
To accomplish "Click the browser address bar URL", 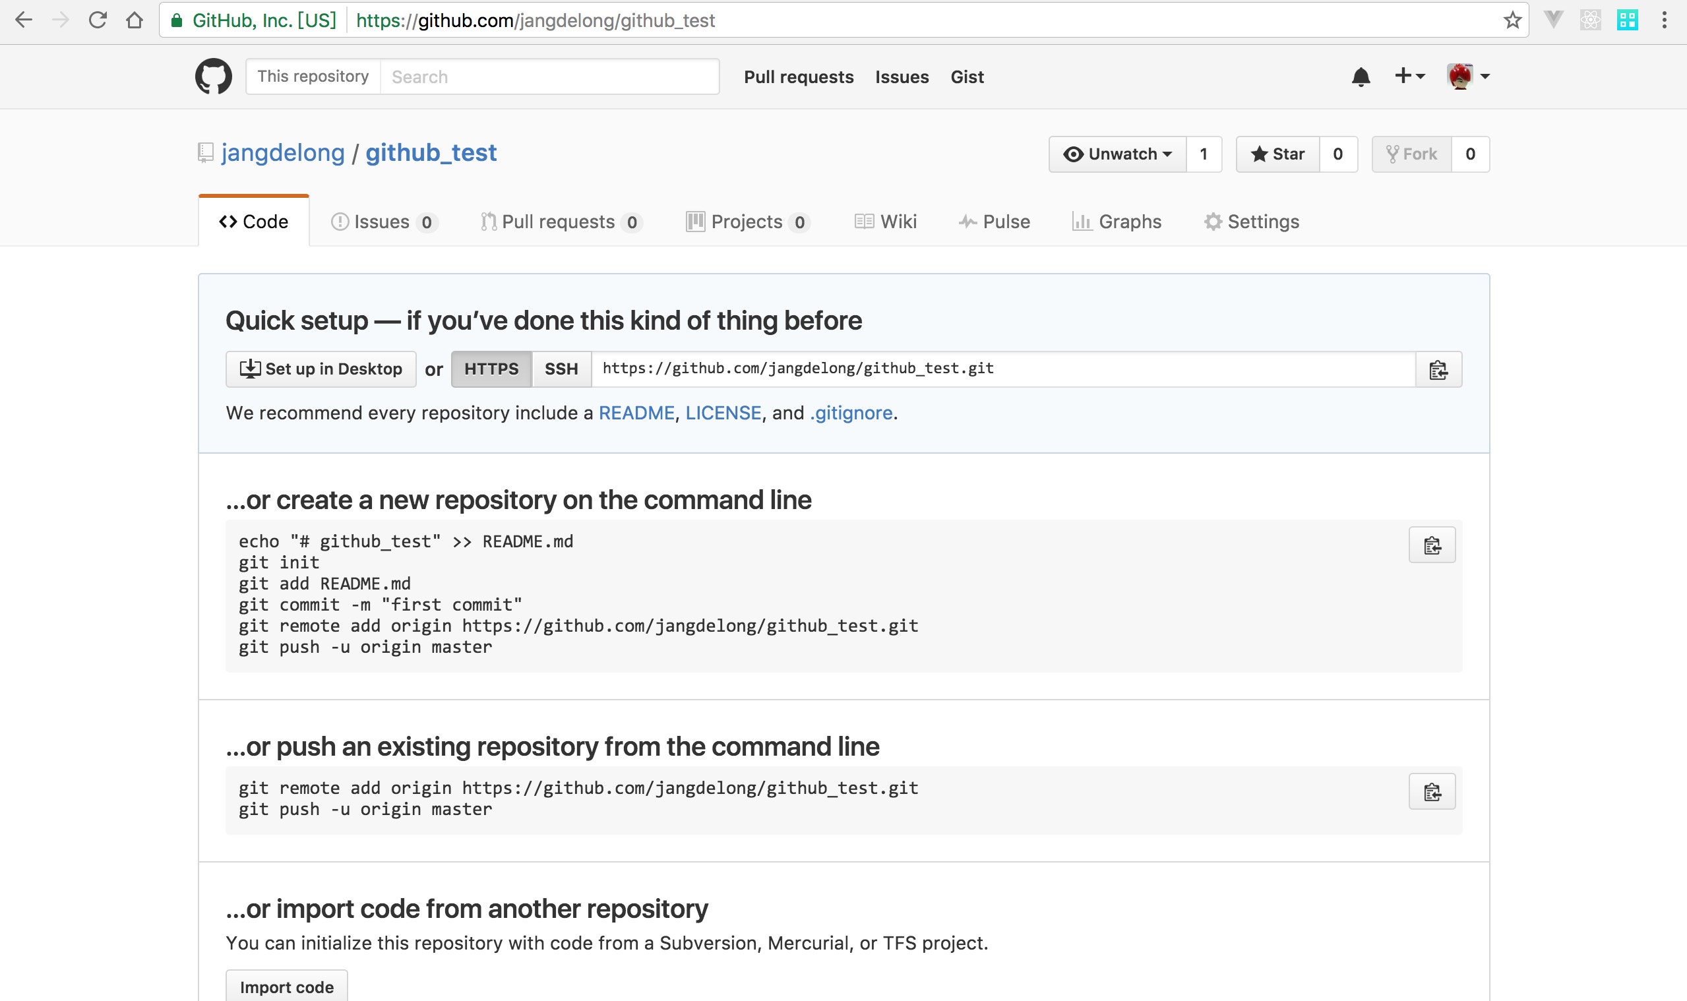I will click(535, 20).
